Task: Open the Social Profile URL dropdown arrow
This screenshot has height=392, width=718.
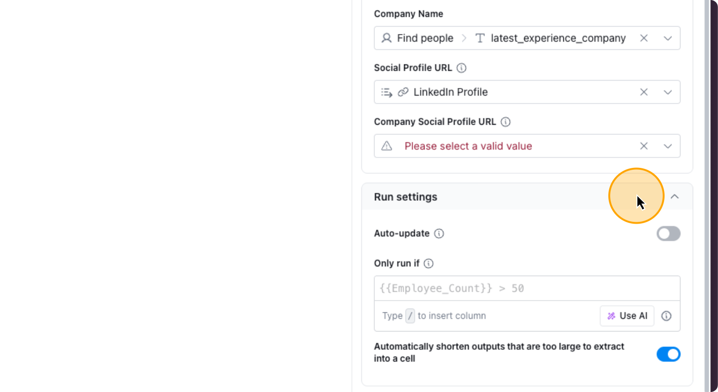Action: (x=668, y=92)
